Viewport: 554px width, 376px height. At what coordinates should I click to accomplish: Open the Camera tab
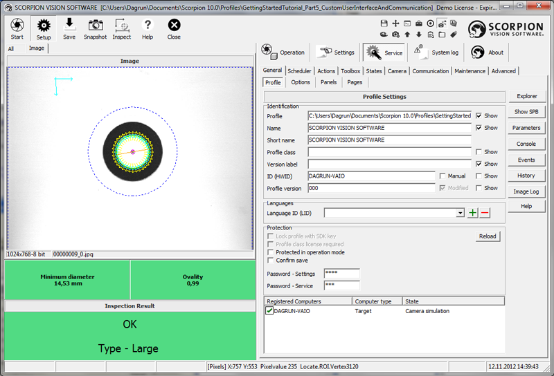(397, 70)
